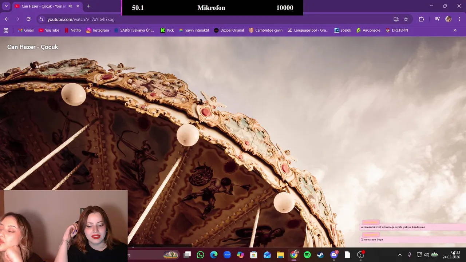This screenshot has height=262, width=466.
Task: Open the LanguageTool bookmark
Action: click(308, 30)
